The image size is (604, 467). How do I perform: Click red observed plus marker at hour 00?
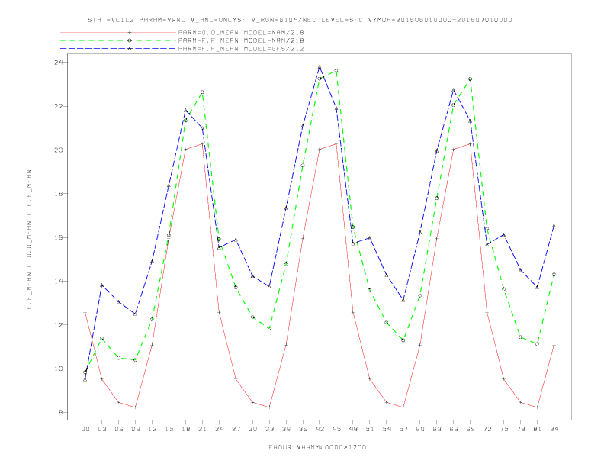85,312
